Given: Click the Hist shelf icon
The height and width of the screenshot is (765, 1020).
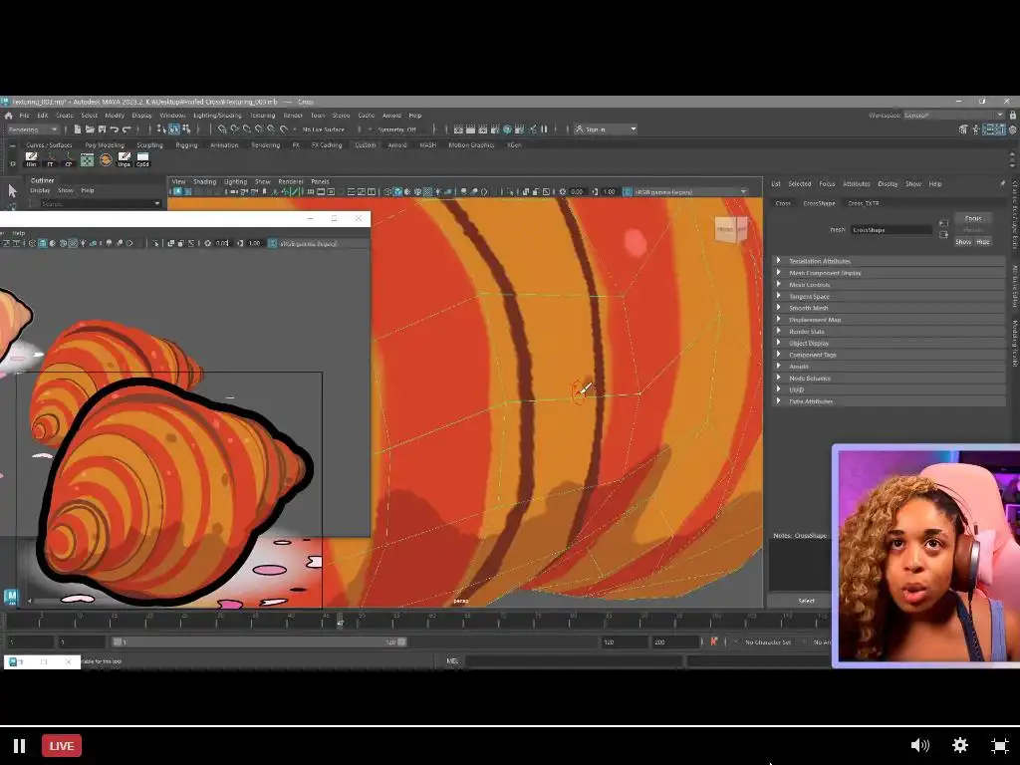Looking at the screenshot, I should point(31,159).
